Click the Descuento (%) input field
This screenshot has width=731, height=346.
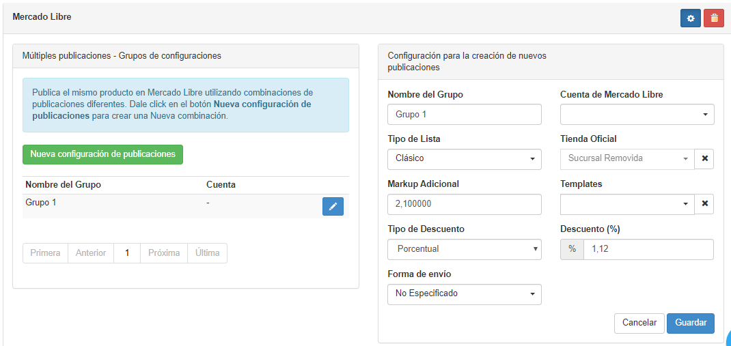648,249
